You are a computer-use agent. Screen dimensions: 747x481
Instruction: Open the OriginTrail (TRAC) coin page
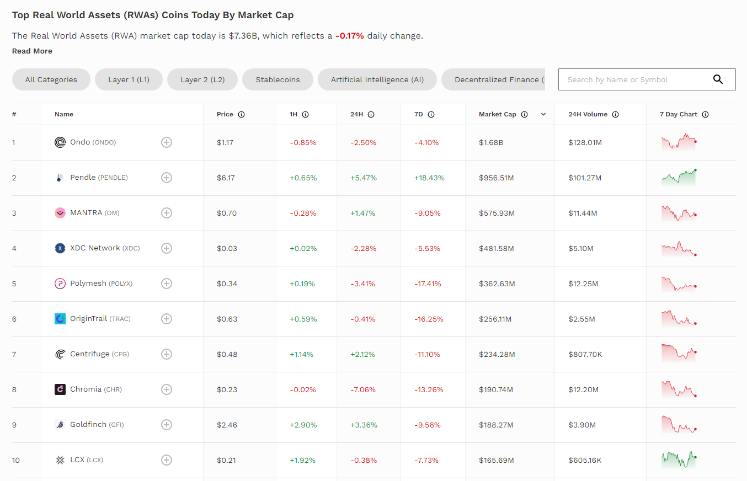(100, 319)
